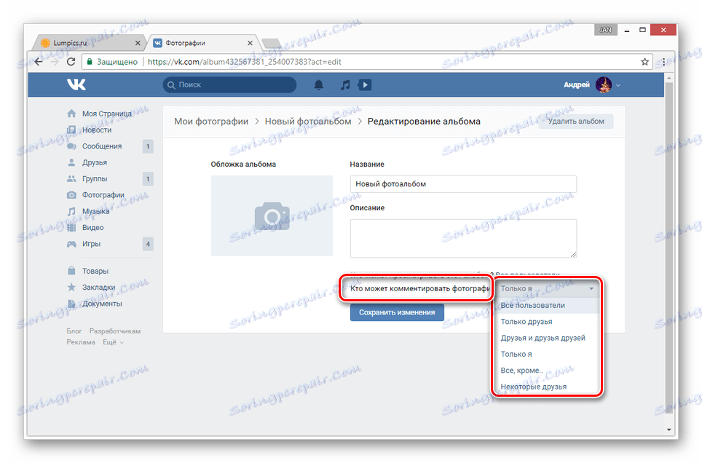The image size is (702, 463).
Task: Click scrollbar down arrow
Action: coord(669,430)
